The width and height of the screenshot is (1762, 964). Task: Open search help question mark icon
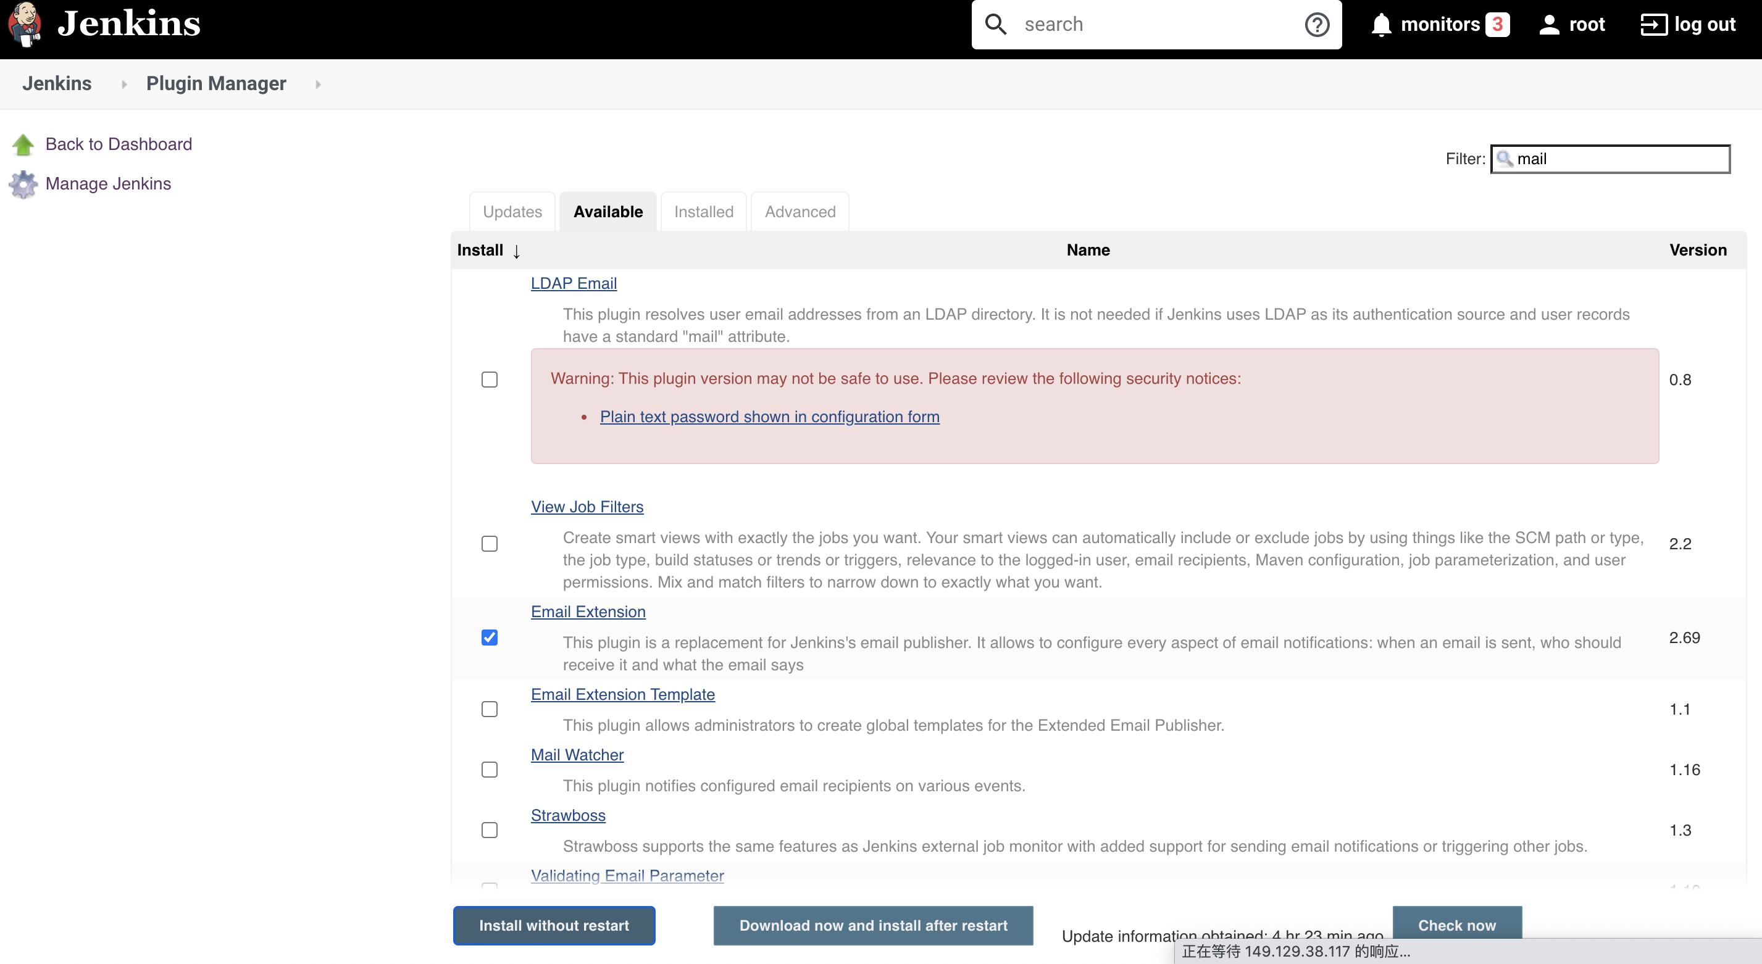pos(1317,25)
